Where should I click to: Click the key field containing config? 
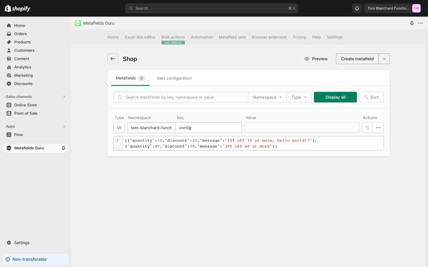click(209, 128)
